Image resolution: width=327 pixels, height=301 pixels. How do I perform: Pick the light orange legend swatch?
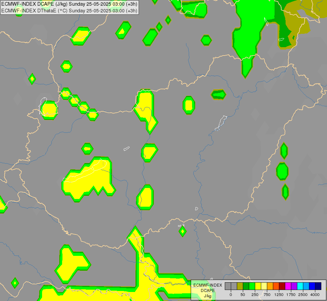click(270, 286)
